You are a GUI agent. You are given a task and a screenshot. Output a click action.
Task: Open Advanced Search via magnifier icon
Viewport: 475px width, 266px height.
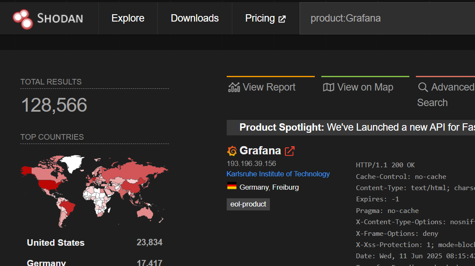(x=423, y=87)
